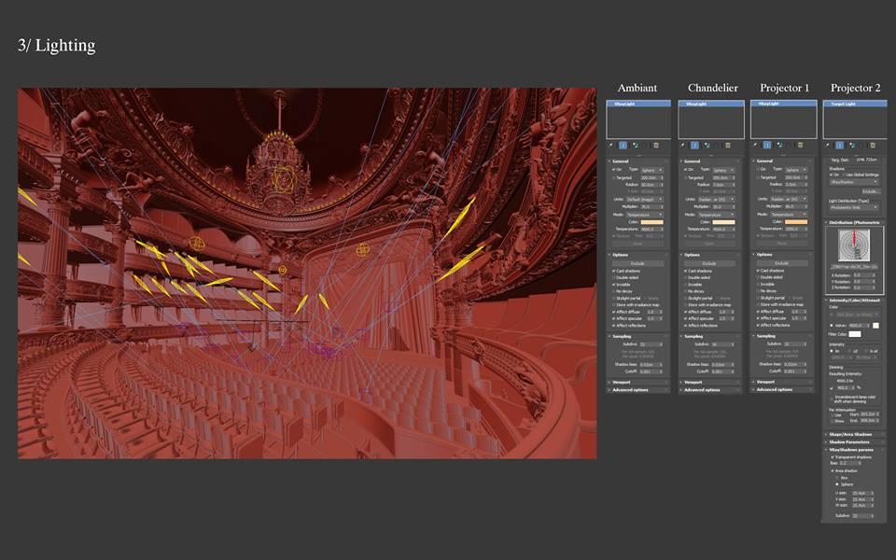Viewport: 896px width, 560px height.
Task: Open the Type dropdown in Ambiant General rollout
Action: pos(651,170)
